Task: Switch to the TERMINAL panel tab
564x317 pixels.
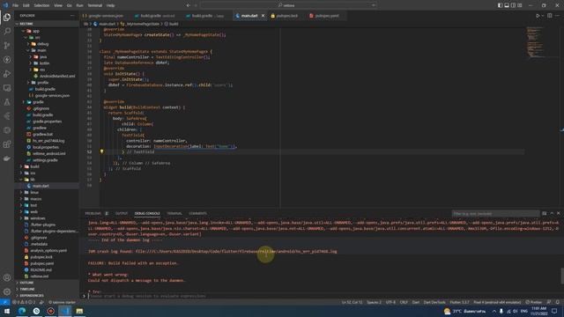Action: (174, 213)
